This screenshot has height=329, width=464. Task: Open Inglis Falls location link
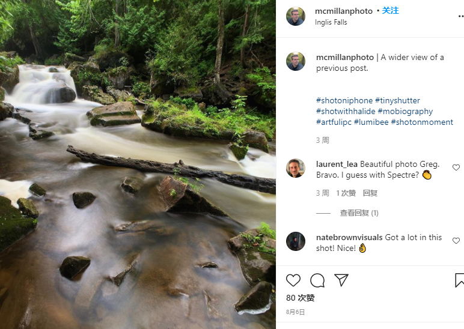click(x=331, y=22)
